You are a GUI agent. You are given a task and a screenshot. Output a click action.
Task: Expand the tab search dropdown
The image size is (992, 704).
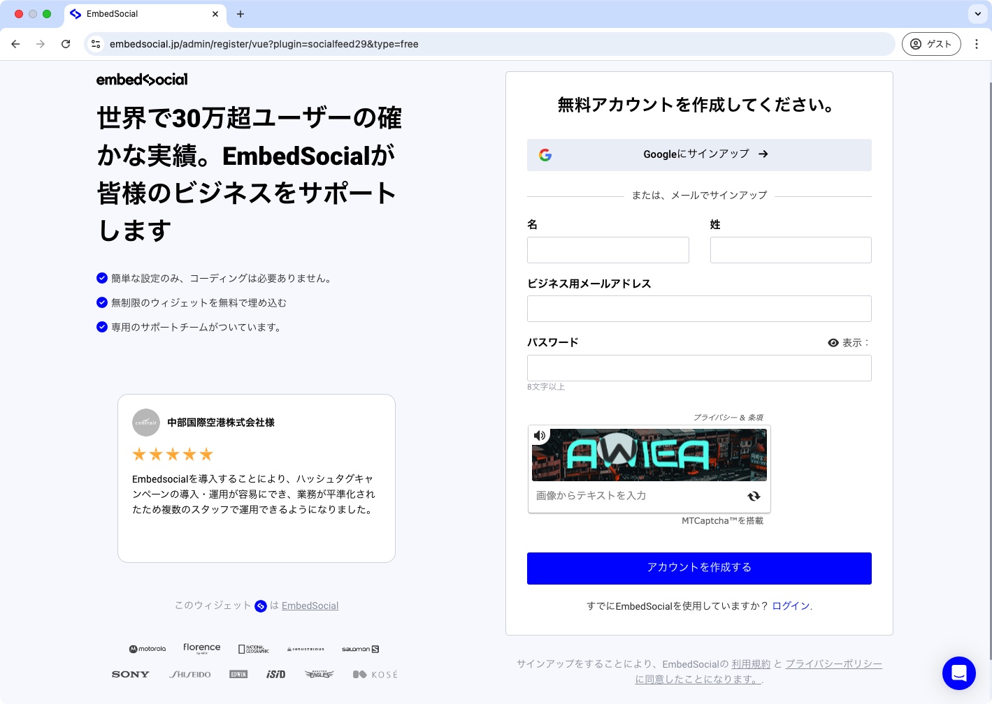(977, 14)
